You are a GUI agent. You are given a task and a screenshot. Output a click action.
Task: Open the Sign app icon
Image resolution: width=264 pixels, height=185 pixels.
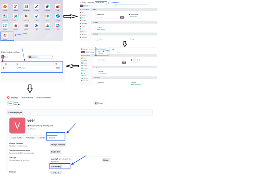point(37,26)
